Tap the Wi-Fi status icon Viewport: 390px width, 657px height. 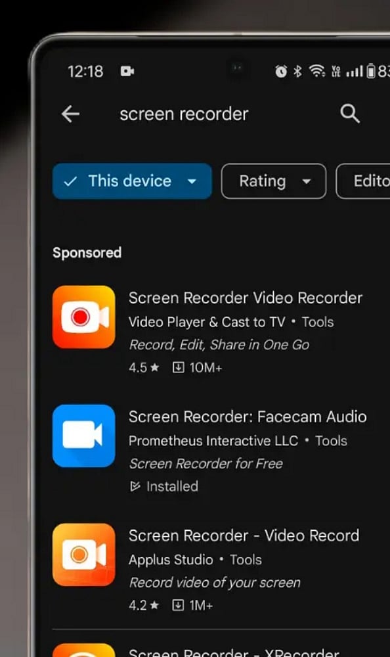[x=317, y=71]
